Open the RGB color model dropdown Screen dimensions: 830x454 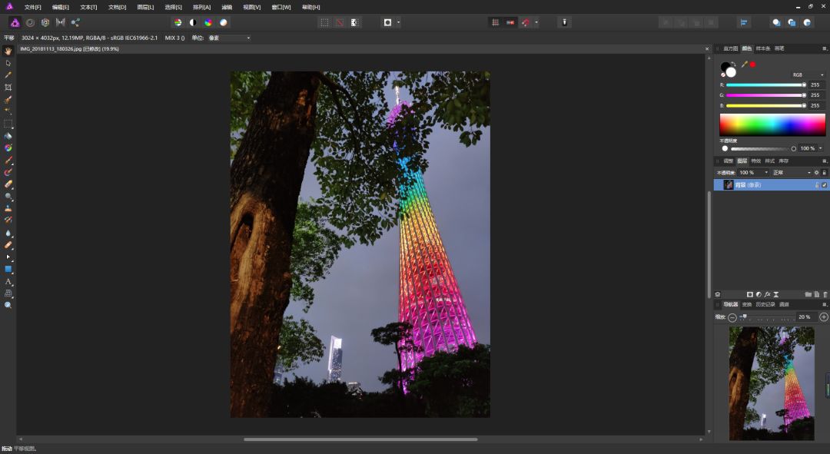tap(807, 75)
